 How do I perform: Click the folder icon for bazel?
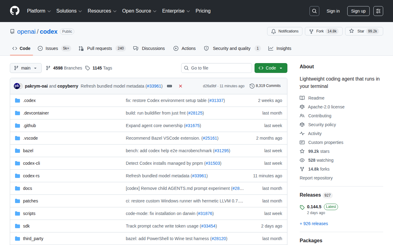point(18,151)
